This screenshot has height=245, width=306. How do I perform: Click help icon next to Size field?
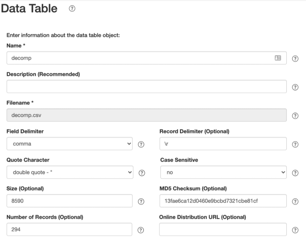coord(141,202)
